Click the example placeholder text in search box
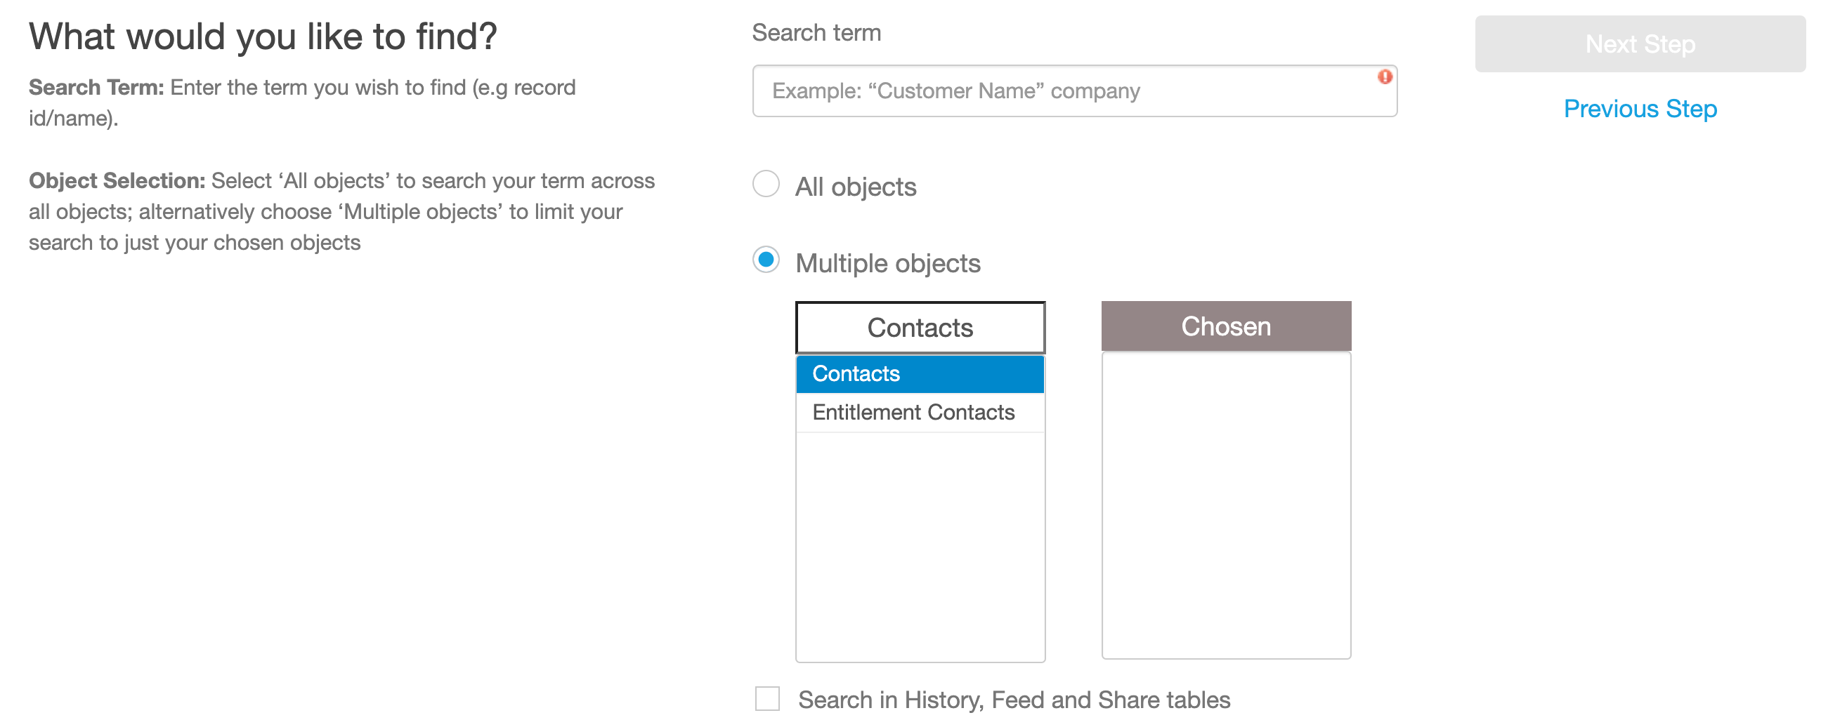 955,91
